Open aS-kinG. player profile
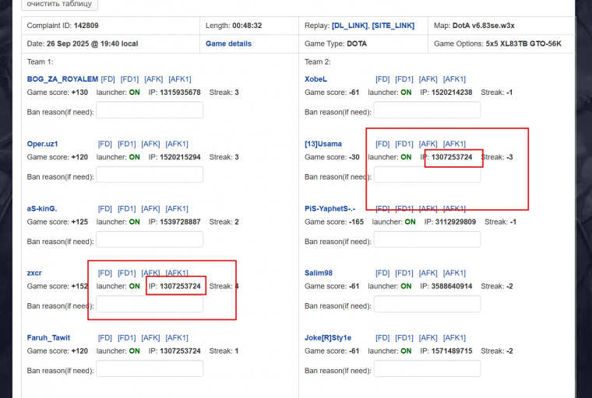 tap(42, 209)
